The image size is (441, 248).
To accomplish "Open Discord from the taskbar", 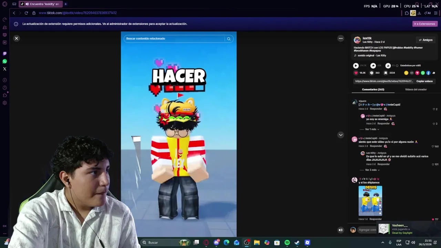I will click(216, 243).
